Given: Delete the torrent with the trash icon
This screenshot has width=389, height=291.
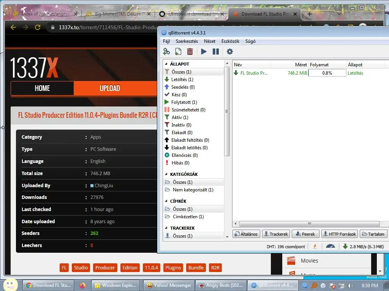Looking at the screenshot, I should (190, 52).
